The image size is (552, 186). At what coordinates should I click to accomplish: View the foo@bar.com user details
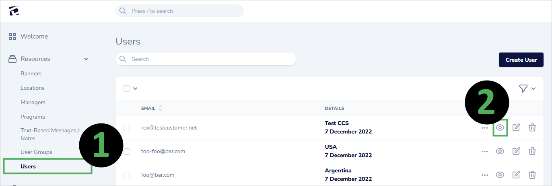[x=500, y=175]
